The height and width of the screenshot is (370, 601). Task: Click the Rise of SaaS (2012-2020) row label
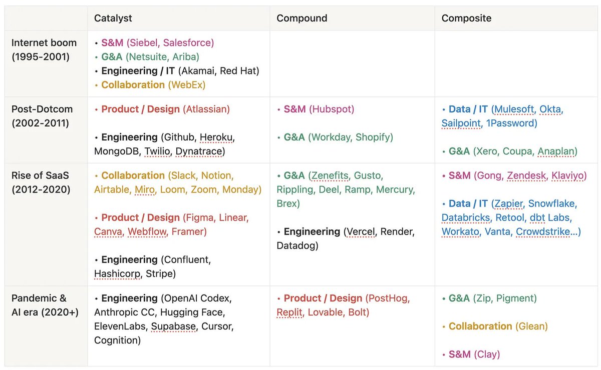[41, 182]
